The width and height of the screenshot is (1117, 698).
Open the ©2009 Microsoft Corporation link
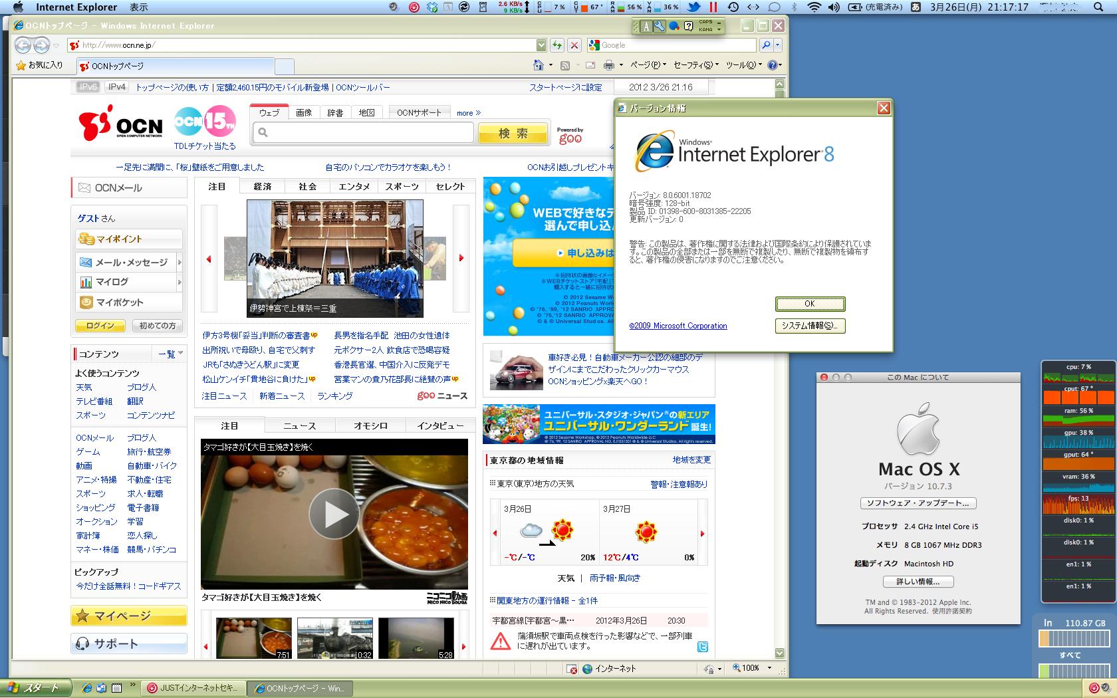[678, 326]
